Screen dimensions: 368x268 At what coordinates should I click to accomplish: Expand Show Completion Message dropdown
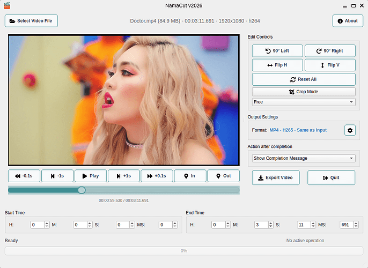pos(304,158)
